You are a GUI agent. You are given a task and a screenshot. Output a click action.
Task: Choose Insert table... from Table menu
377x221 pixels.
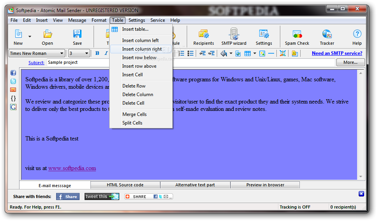pos(141,29)
